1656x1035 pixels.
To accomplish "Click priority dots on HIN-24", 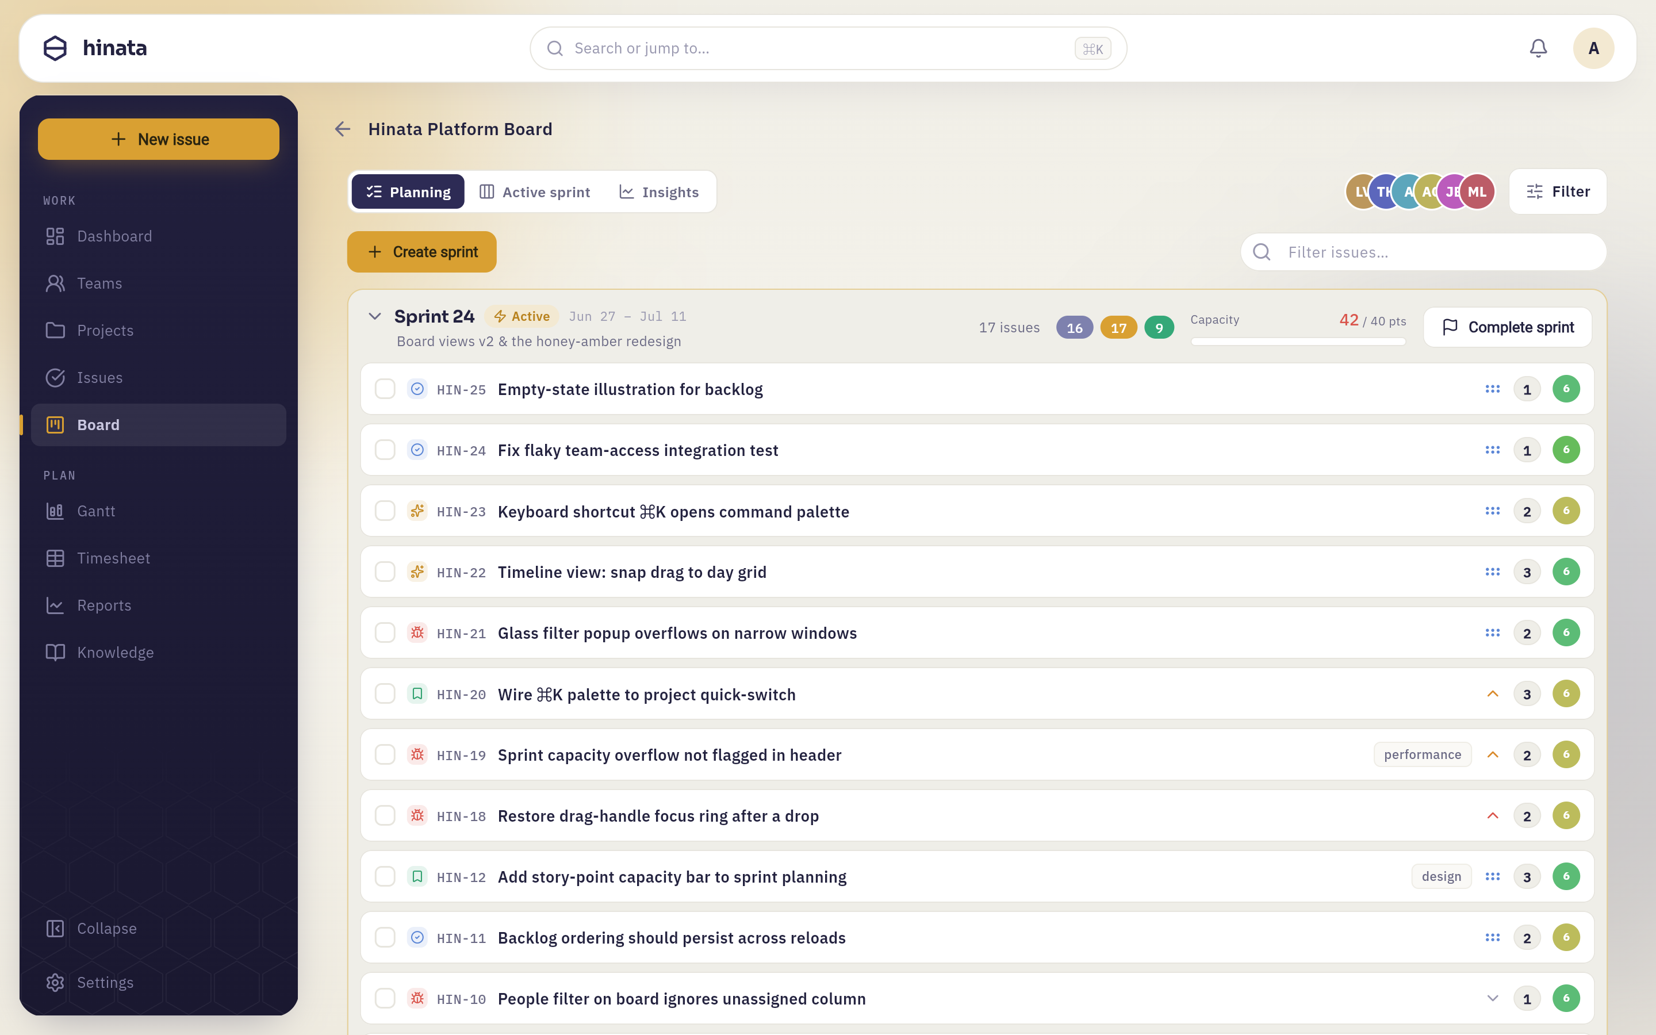I will 1493,450.
